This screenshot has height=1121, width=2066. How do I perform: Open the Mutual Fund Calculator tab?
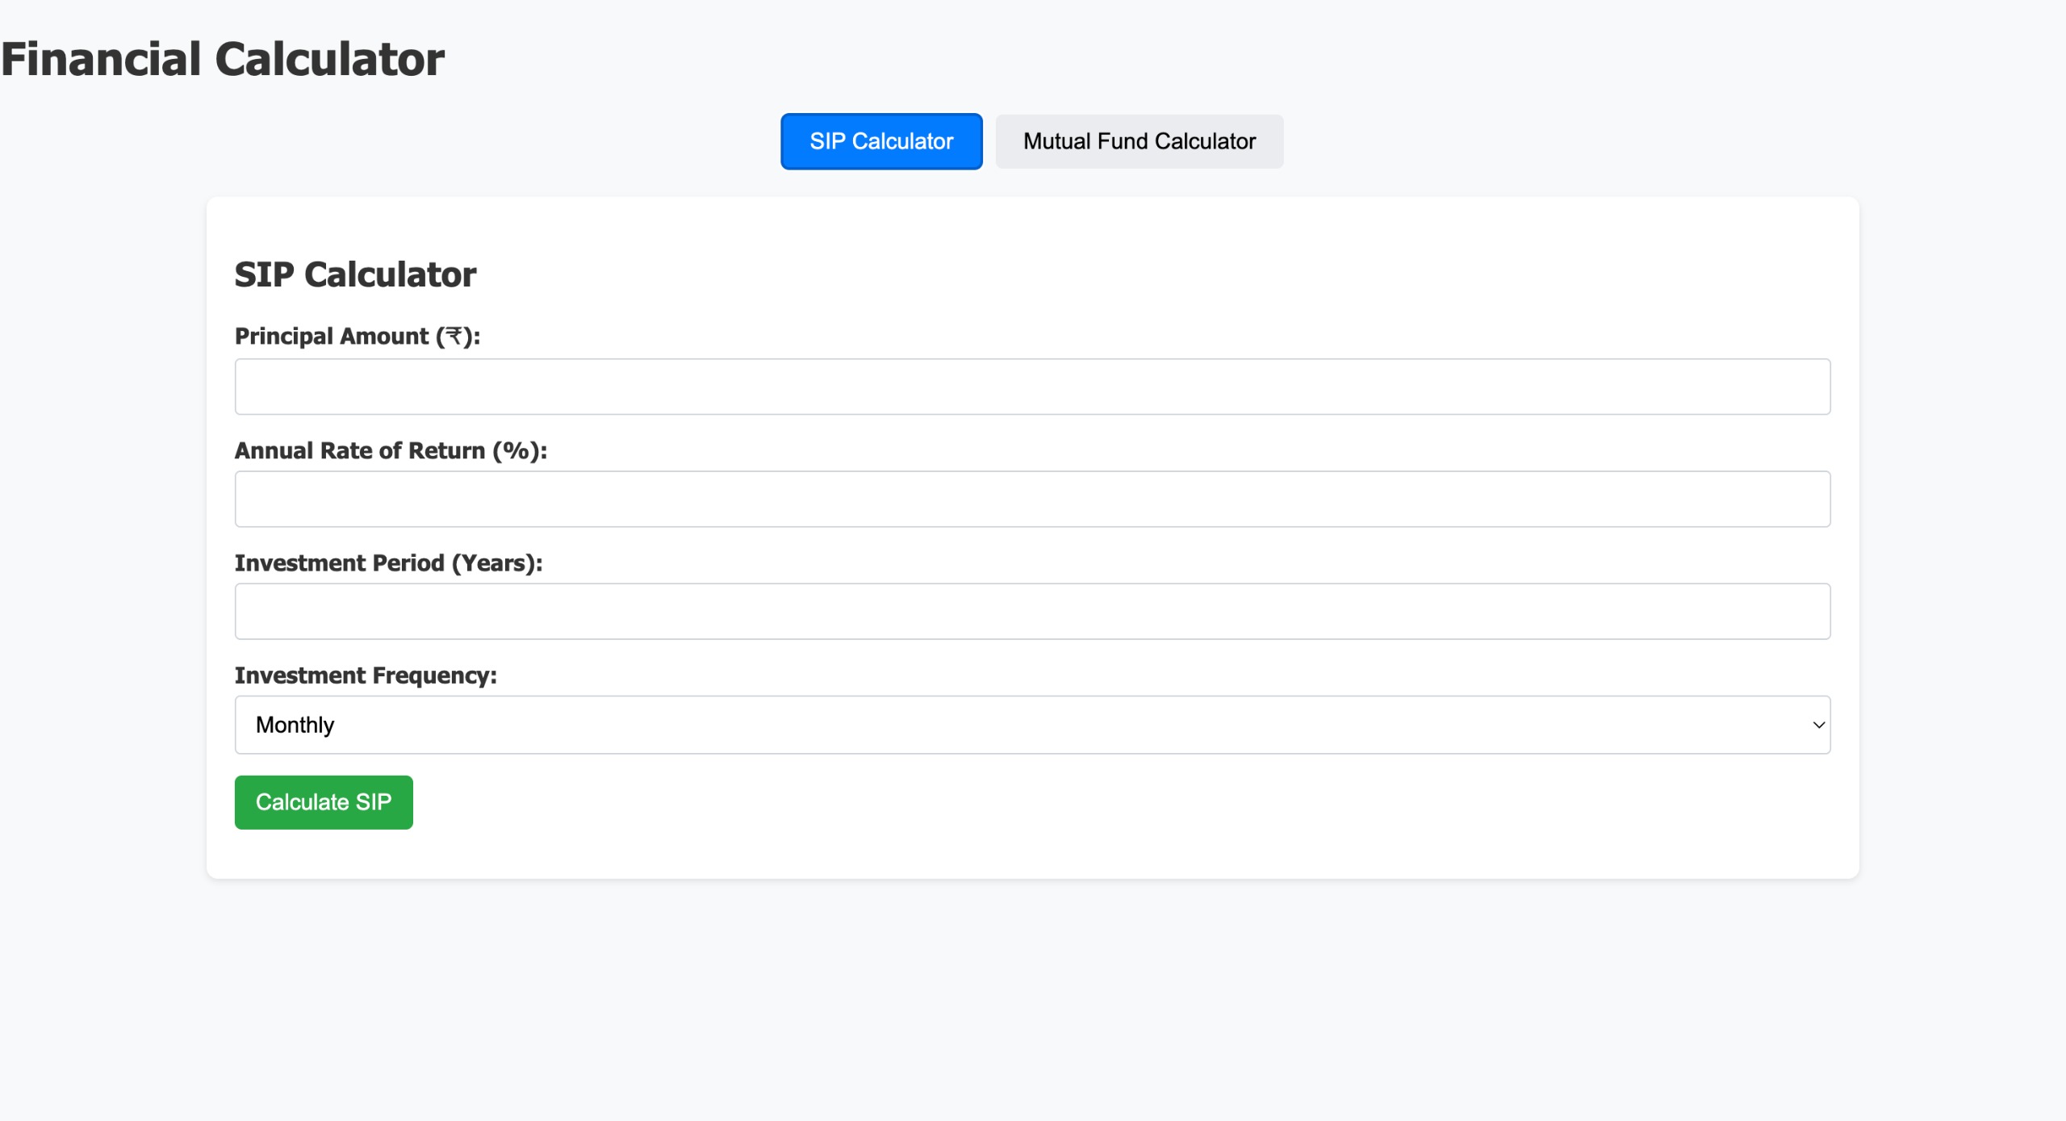(x=1139, y=141)
